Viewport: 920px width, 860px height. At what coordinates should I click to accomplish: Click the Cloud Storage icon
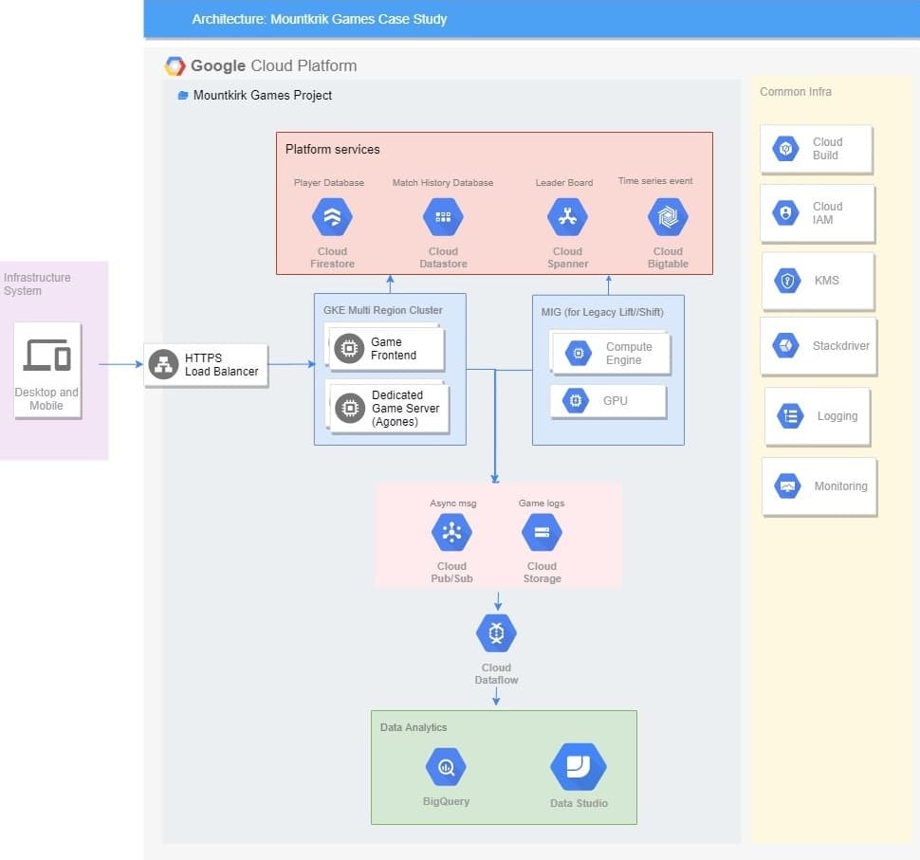coord(542,532)
